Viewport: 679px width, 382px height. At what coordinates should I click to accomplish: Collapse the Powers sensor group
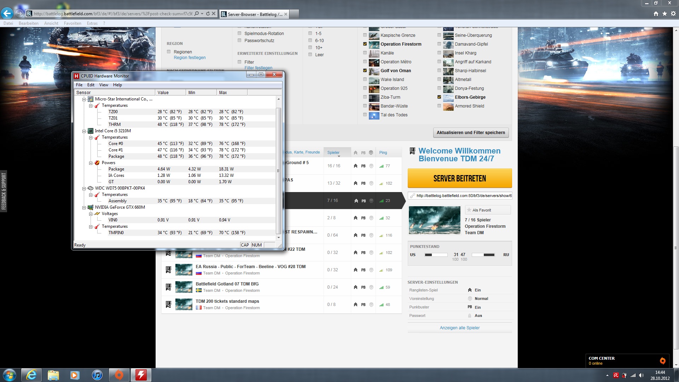click(91, 163)
